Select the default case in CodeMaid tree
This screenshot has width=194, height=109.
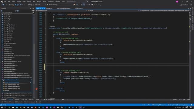click(7, 90)
